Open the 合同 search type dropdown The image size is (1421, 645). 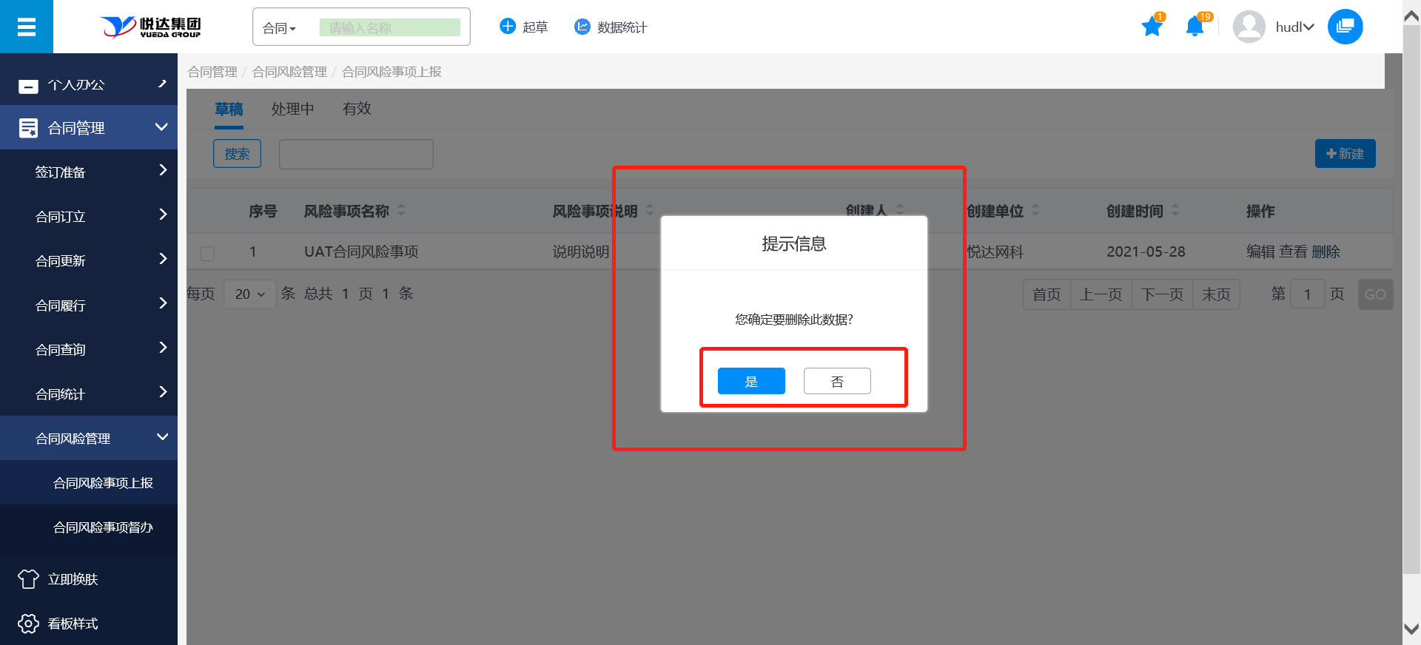tap(280, 28)
